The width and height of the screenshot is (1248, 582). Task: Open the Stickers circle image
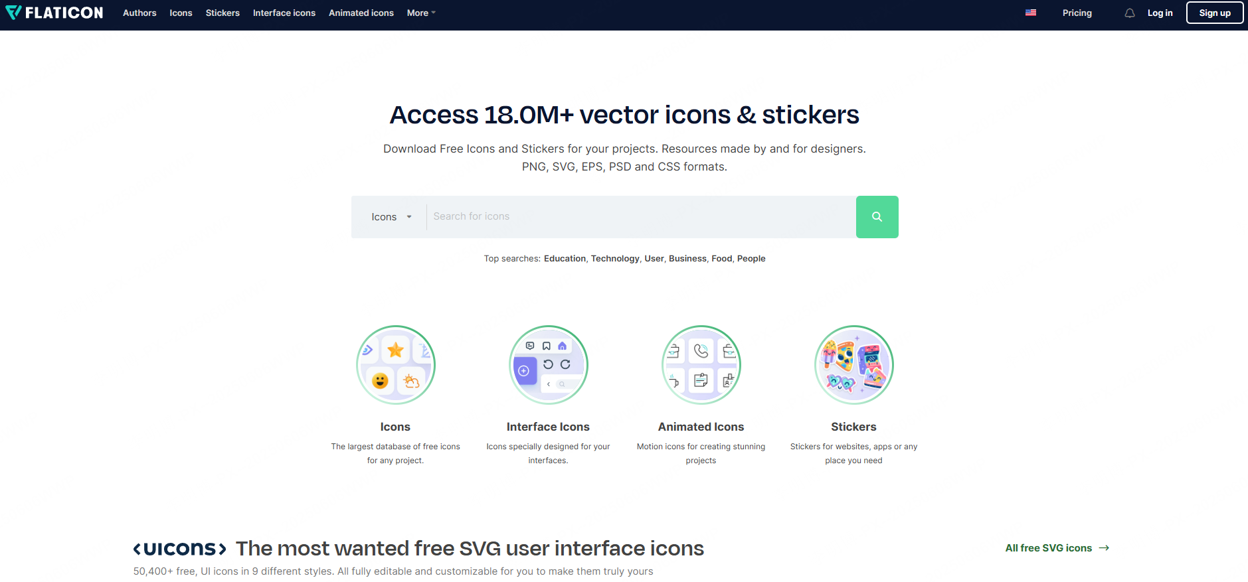coord(853,365)
